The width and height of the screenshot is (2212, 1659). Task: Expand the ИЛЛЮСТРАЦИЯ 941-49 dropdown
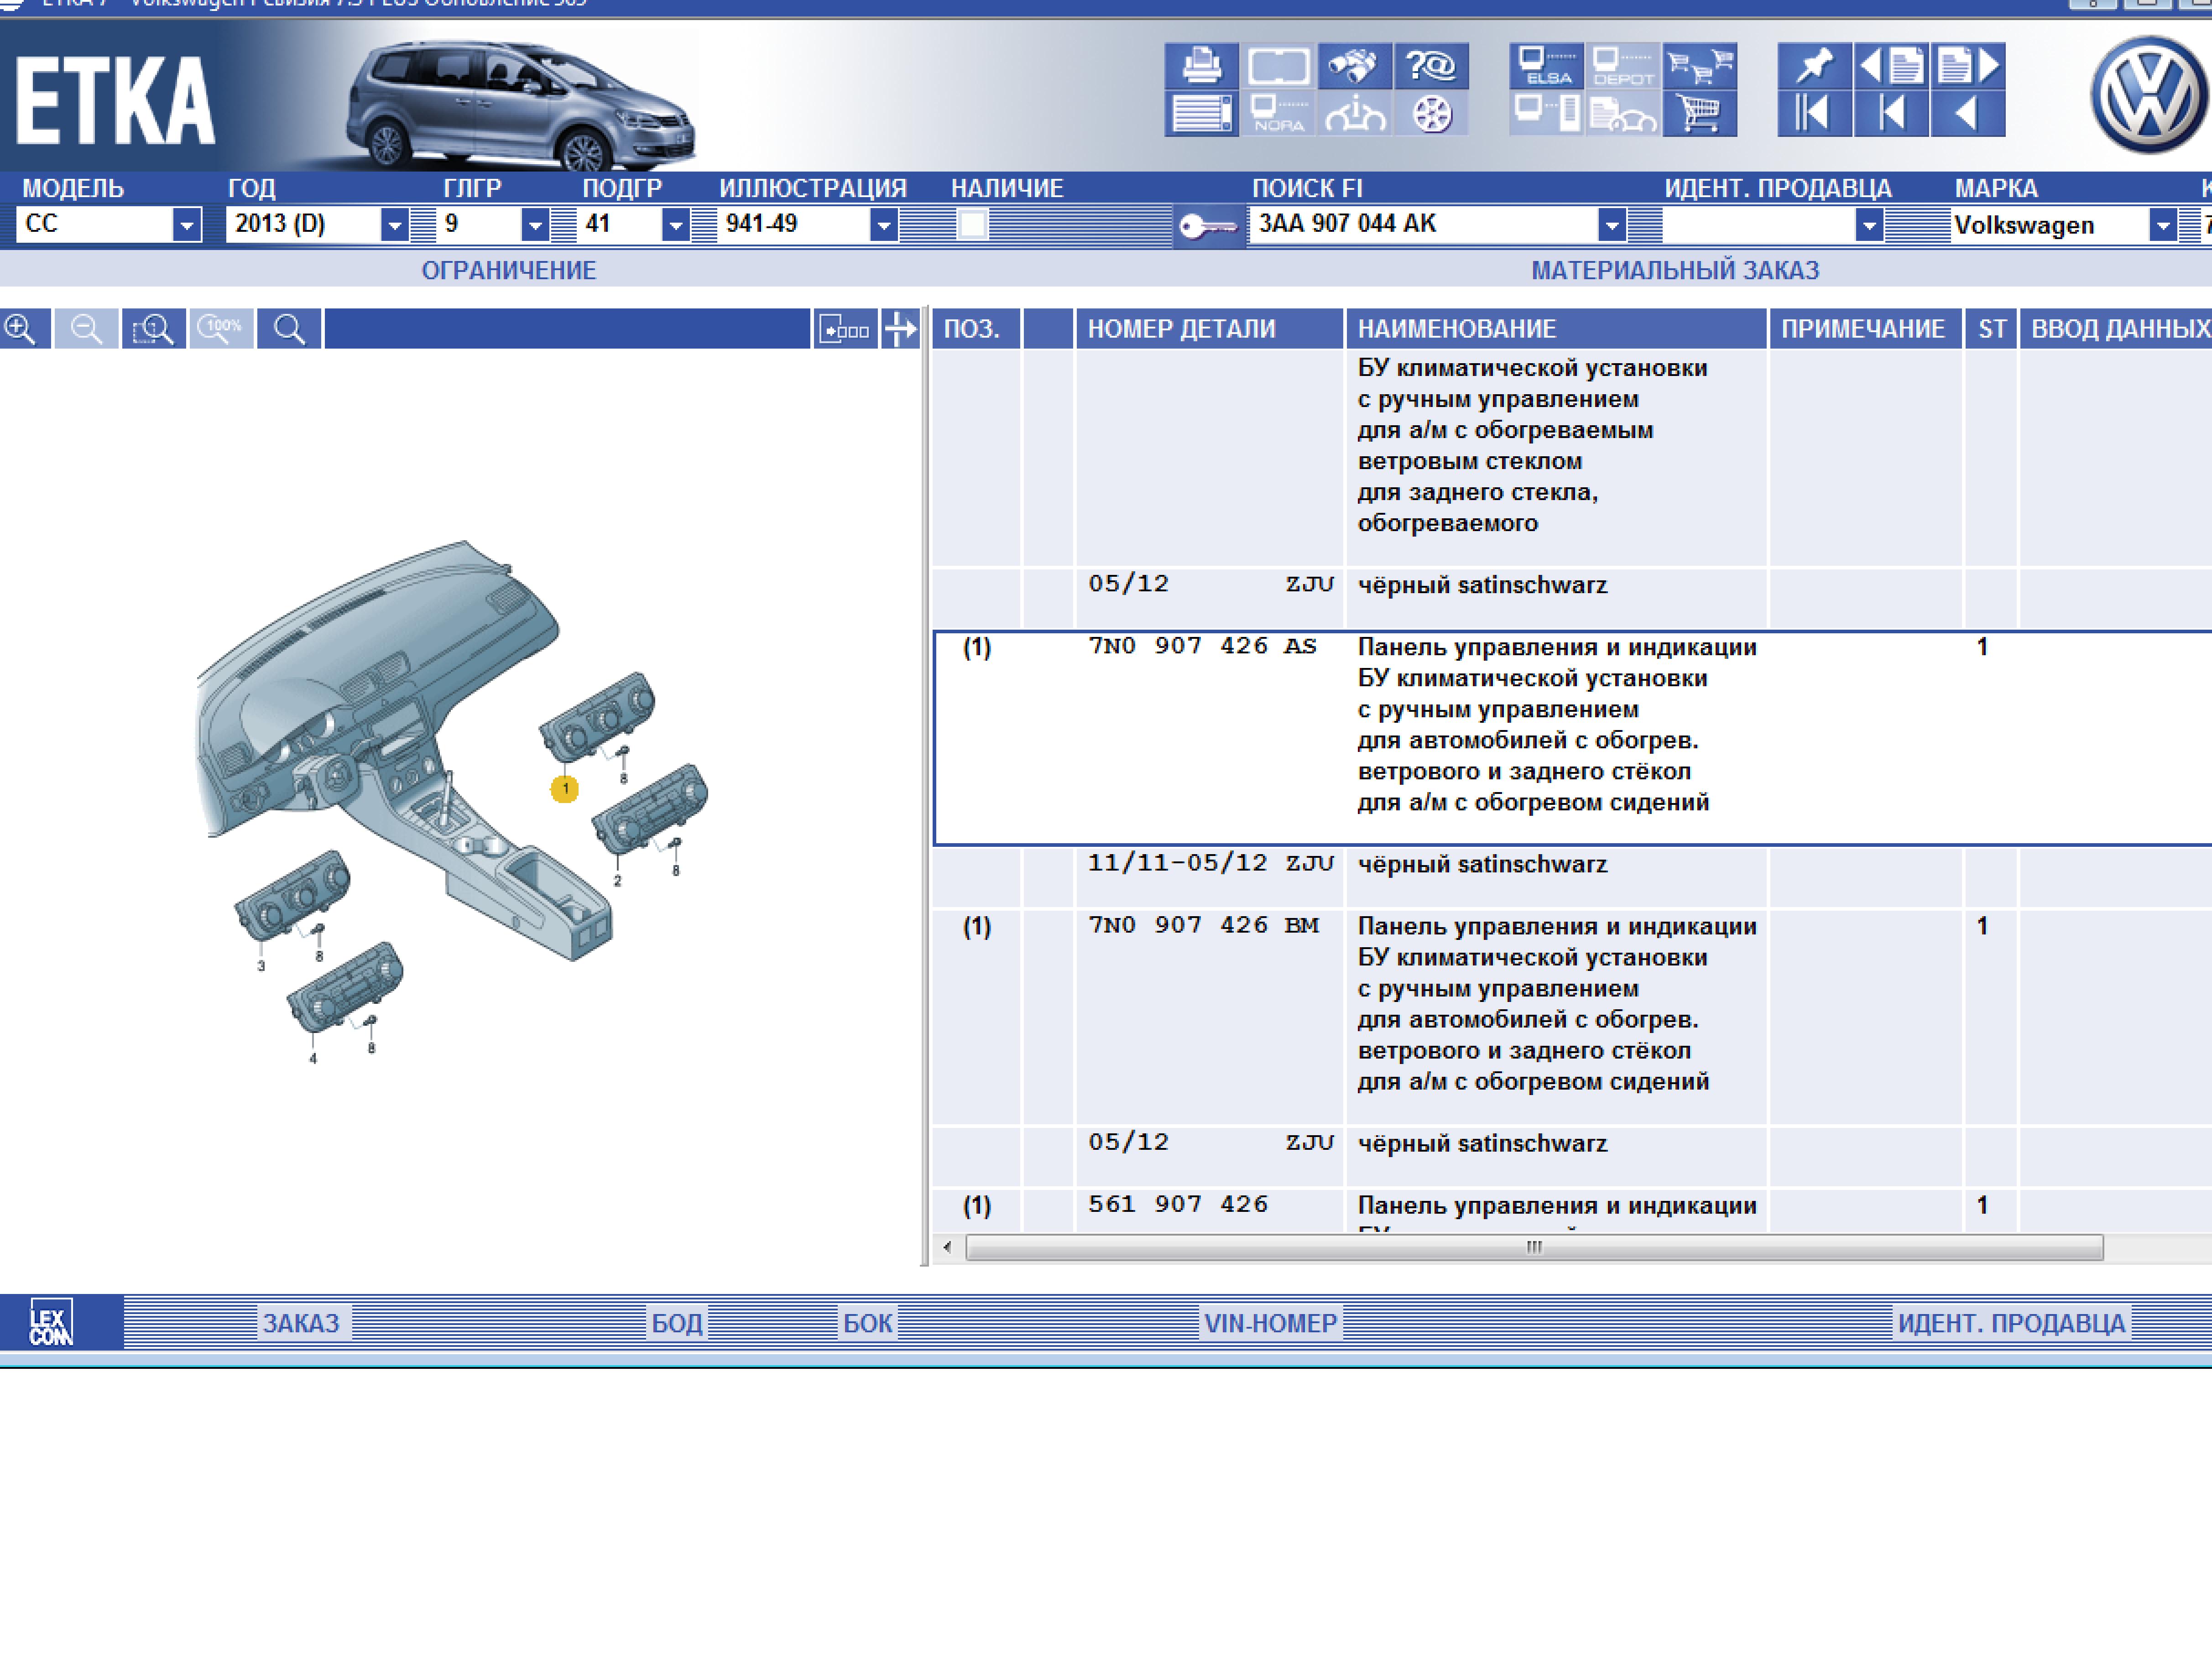(x=883, y=225)
